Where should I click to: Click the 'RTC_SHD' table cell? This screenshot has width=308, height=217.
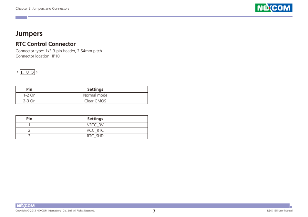point(95,136)
